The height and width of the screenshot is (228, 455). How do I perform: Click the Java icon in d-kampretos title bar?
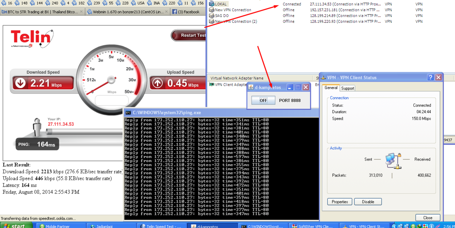(251, 87)
